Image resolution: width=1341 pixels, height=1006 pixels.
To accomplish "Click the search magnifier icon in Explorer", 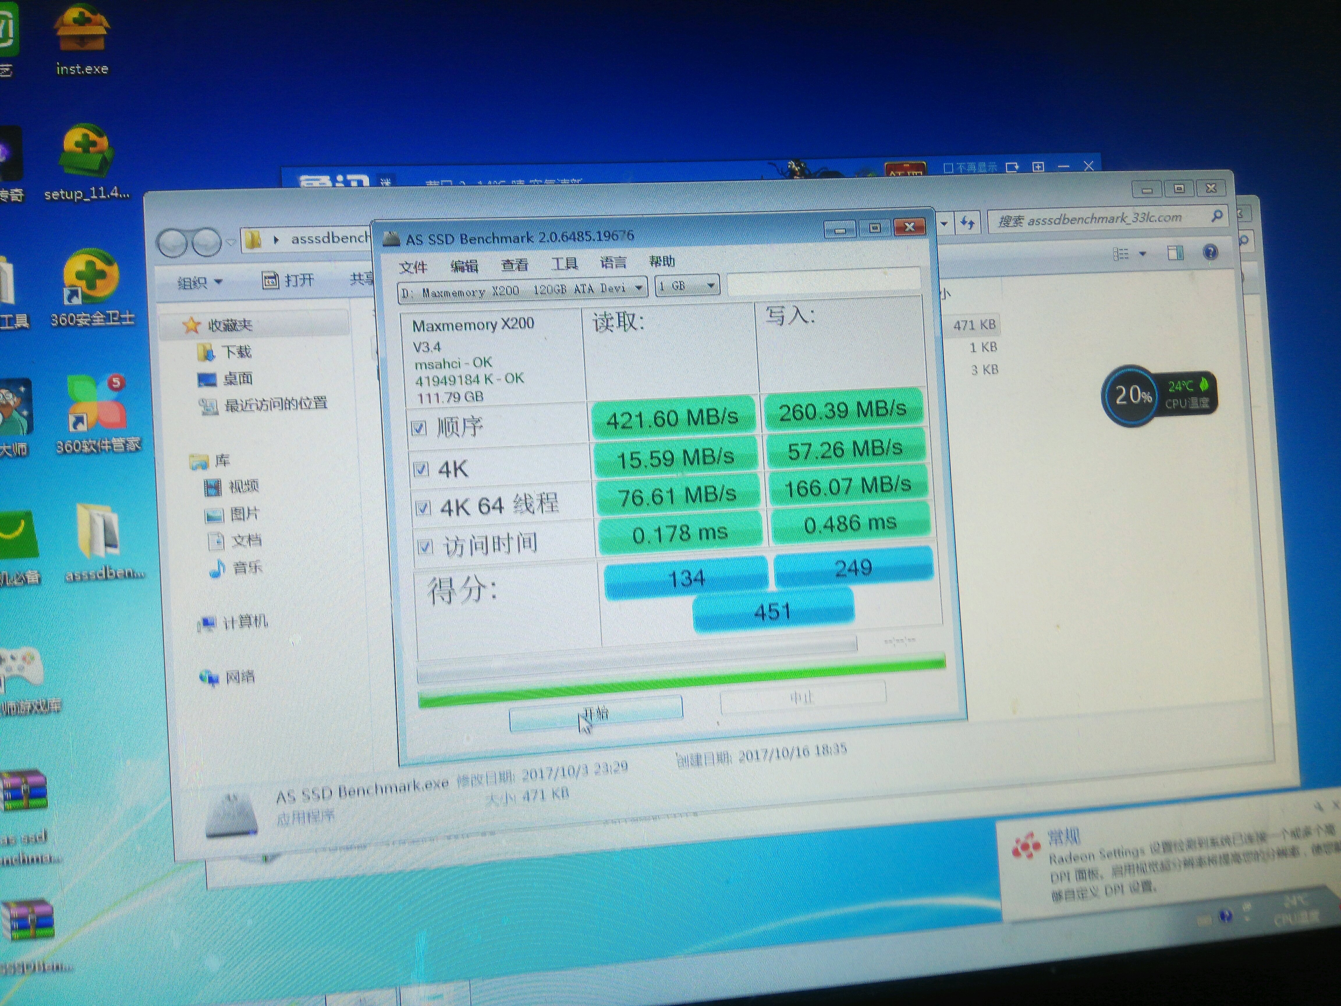I will (1216, 216).
